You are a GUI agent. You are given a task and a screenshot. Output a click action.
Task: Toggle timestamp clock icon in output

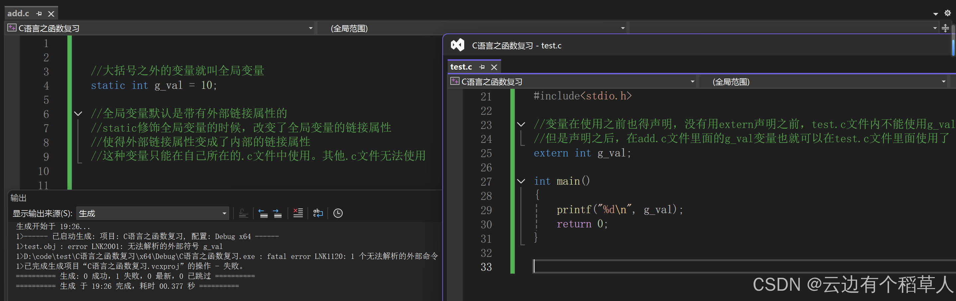click(338, 213)
